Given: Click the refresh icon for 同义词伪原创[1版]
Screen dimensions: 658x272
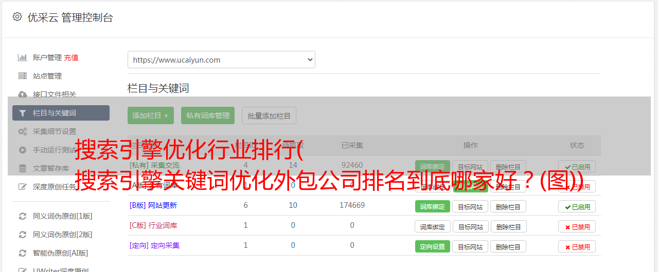Looking at the screenshot, I should 23,216.
